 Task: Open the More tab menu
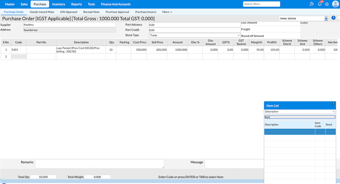tap(167, 12)
